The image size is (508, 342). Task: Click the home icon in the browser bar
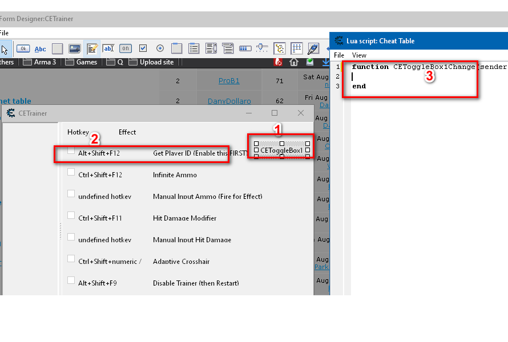[294, 62]
